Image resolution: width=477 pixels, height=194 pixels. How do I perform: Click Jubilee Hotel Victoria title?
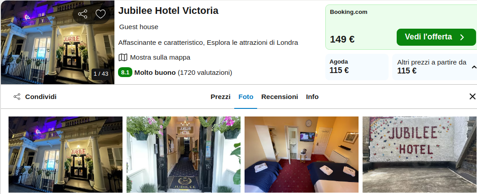click(x=168, y=11)
